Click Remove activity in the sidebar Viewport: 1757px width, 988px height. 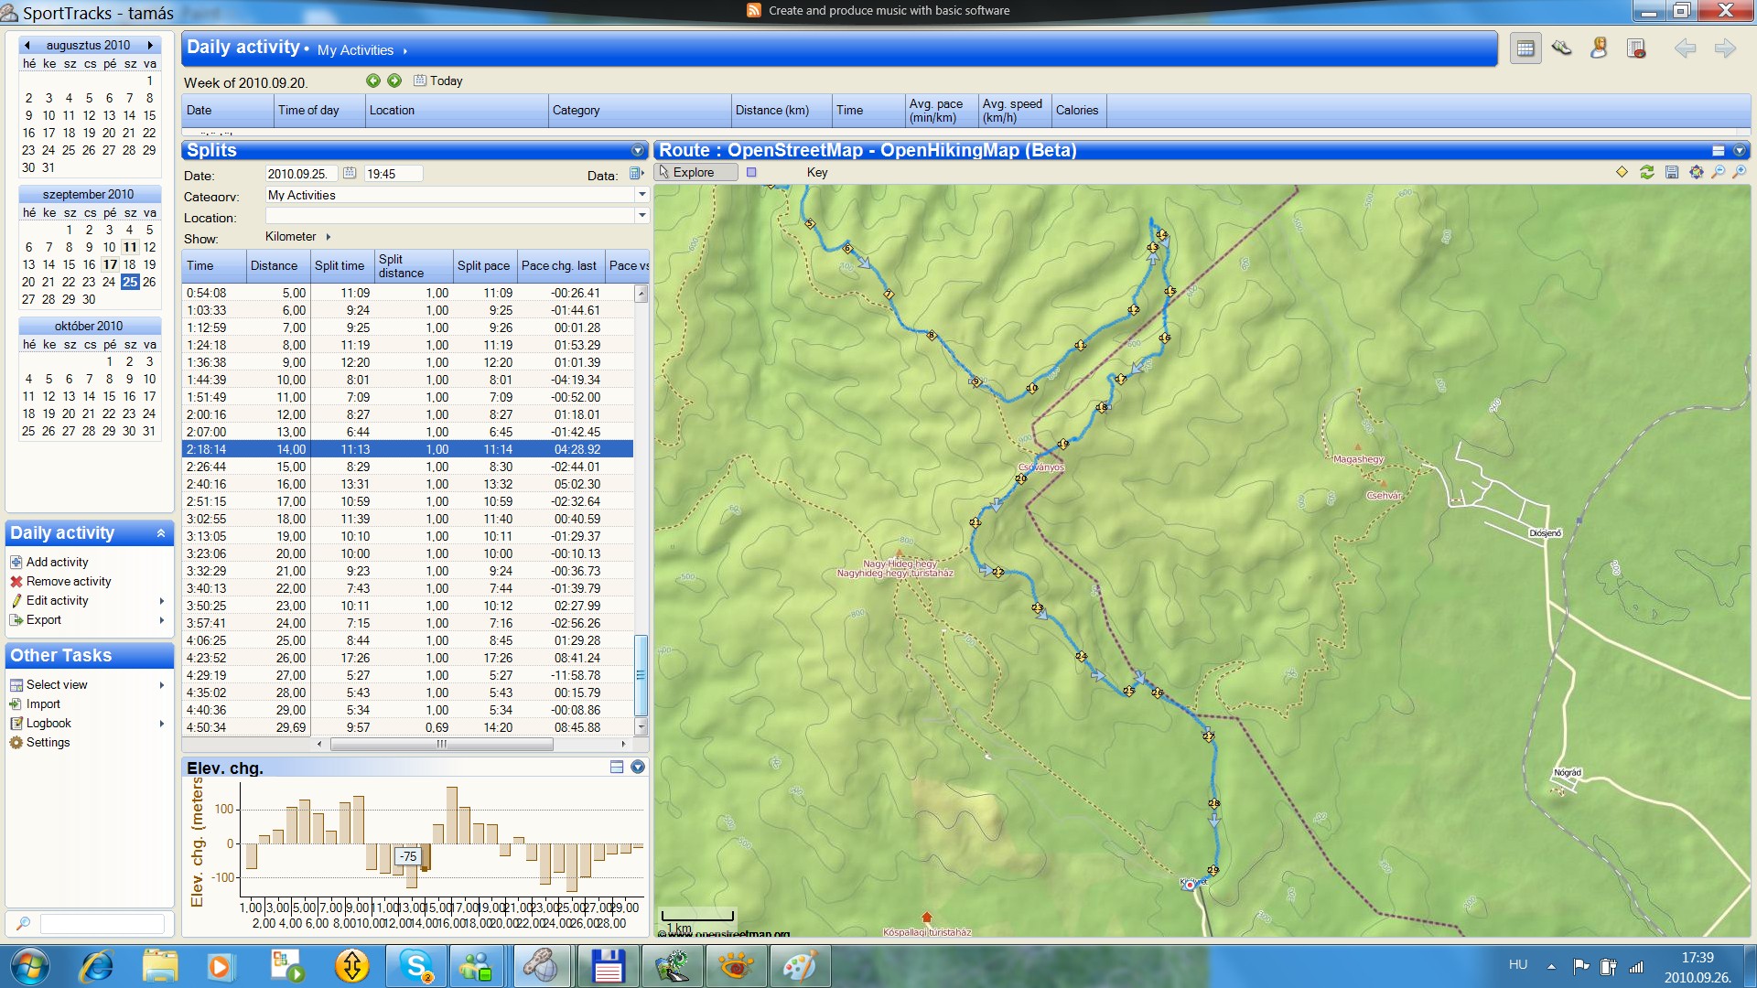(69, 581)
